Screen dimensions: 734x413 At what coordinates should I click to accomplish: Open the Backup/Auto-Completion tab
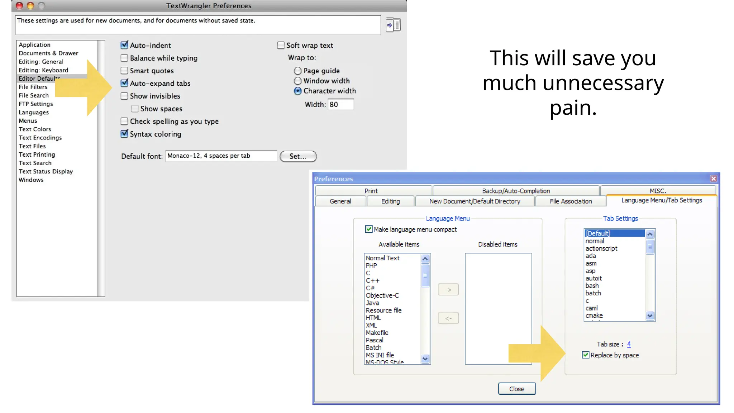pyautogui.click(x=516, y=191)
